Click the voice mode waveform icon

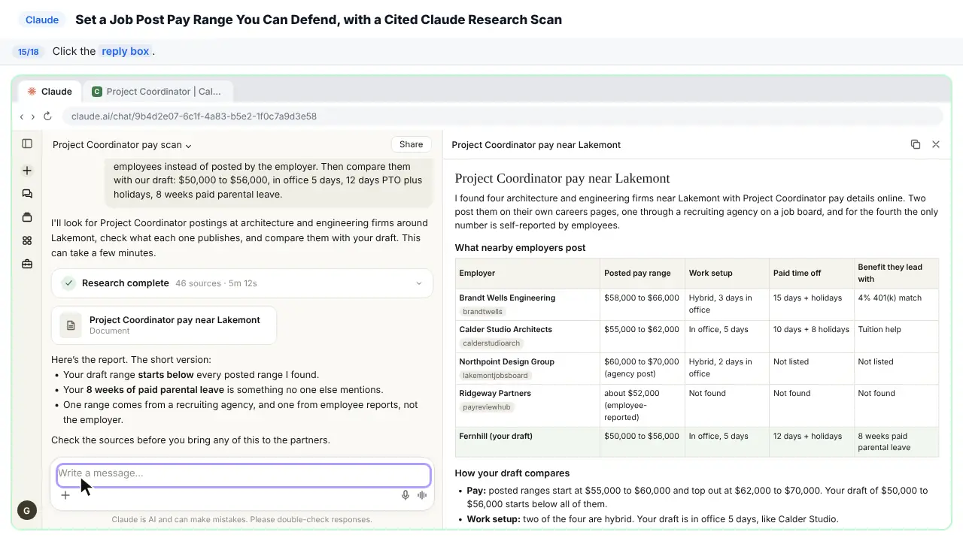(x=422, y=495)
